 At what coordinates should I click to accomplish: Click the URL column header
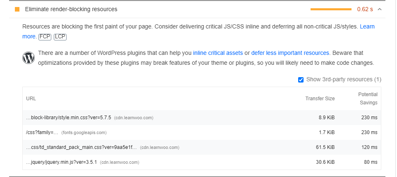pos(31,99)
